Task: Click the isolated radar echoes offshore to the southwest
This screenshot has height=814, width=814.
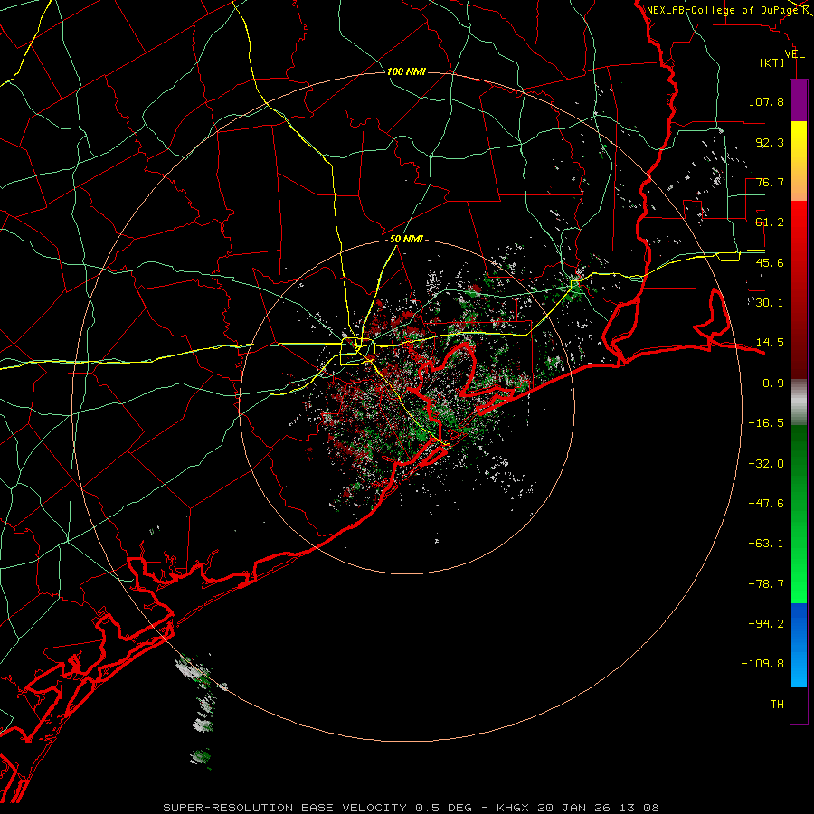Action: pos(200,711)
